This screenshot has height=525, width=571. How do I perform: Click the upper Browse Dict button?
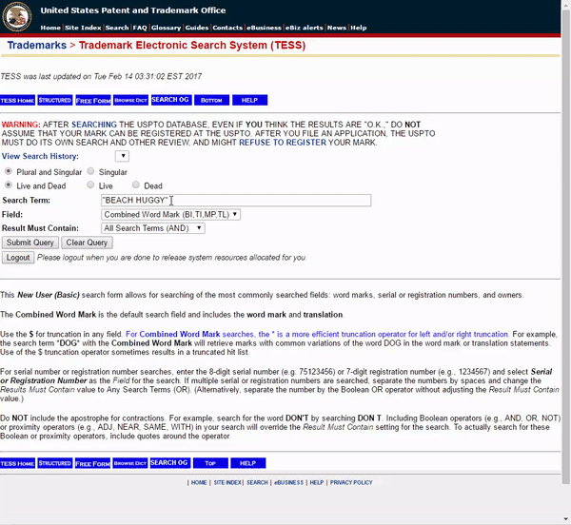tap(130, 100)
